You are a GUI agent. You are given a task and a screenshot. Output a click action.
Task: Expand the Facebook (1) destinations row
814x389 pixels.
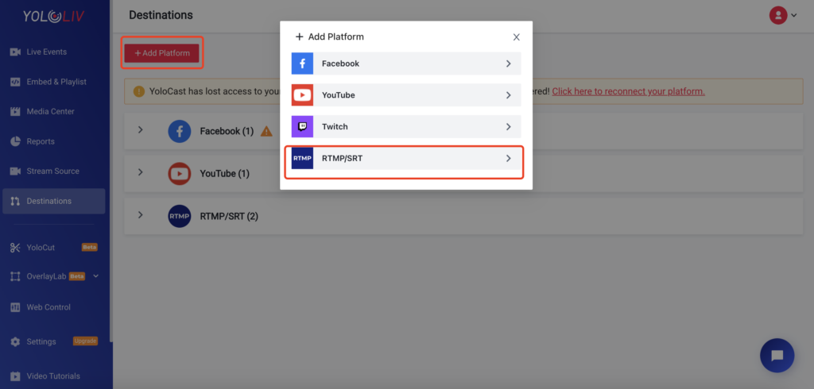[x=140, y=129]
